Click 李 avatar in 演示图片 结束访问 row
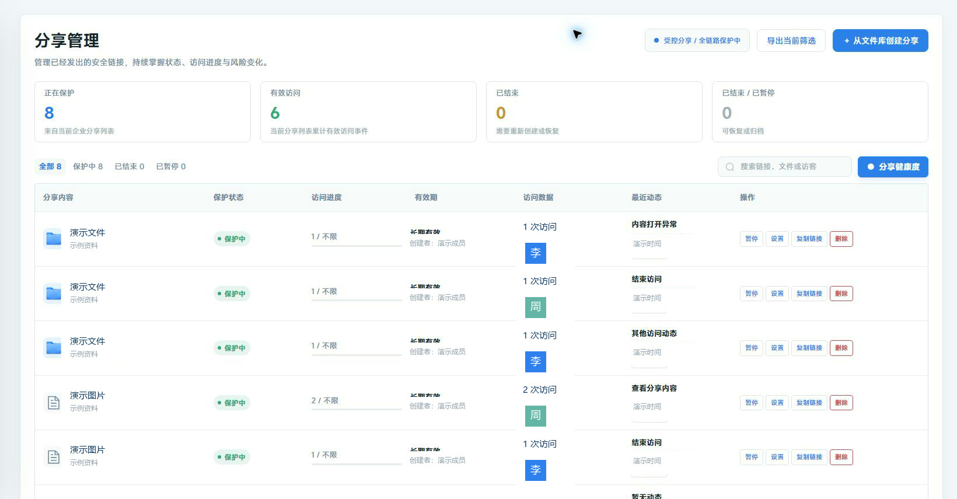The width and height of the screenshot is (957, 499). (x=536, y=470)
